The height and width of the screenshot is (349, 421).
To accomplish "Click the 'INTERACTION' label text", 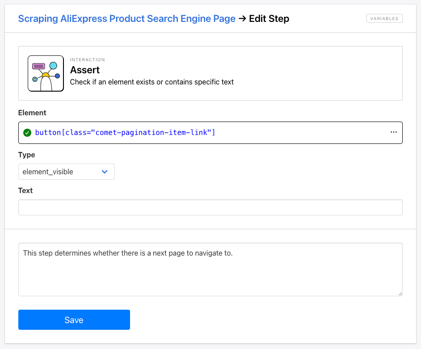I will pyautogui.click(x=88, y=59).
